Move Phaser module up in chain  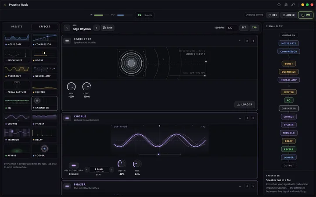coord(247,186)
